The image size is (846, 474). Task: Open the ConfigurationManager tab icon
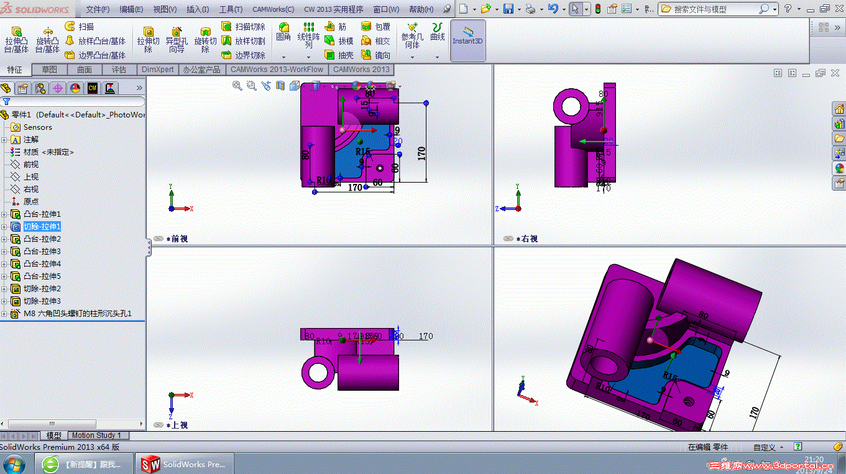40,88
